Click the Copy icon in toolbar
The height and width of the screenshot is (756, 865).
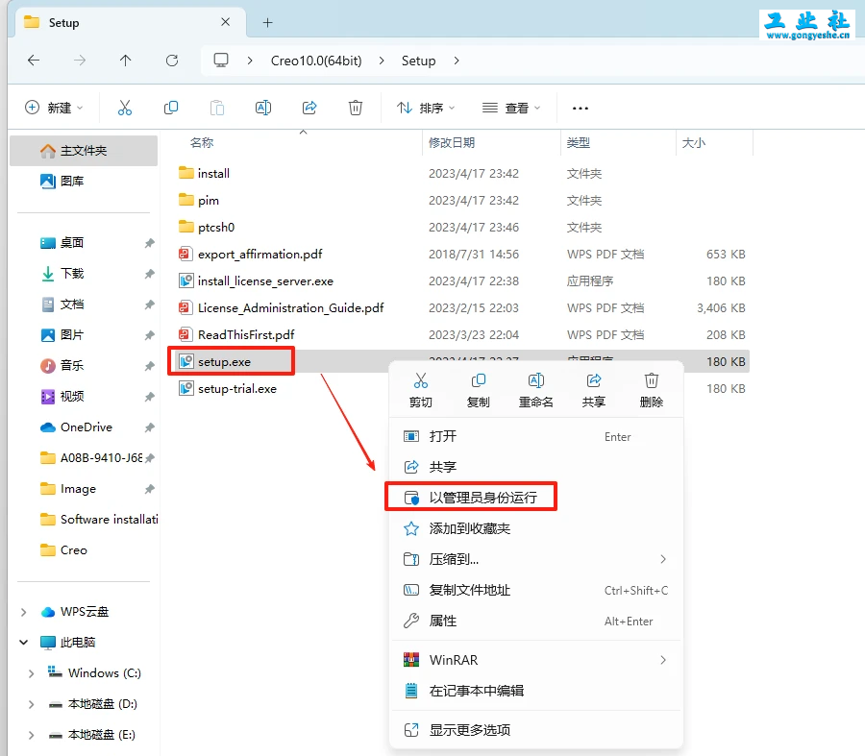coord(171,108)
